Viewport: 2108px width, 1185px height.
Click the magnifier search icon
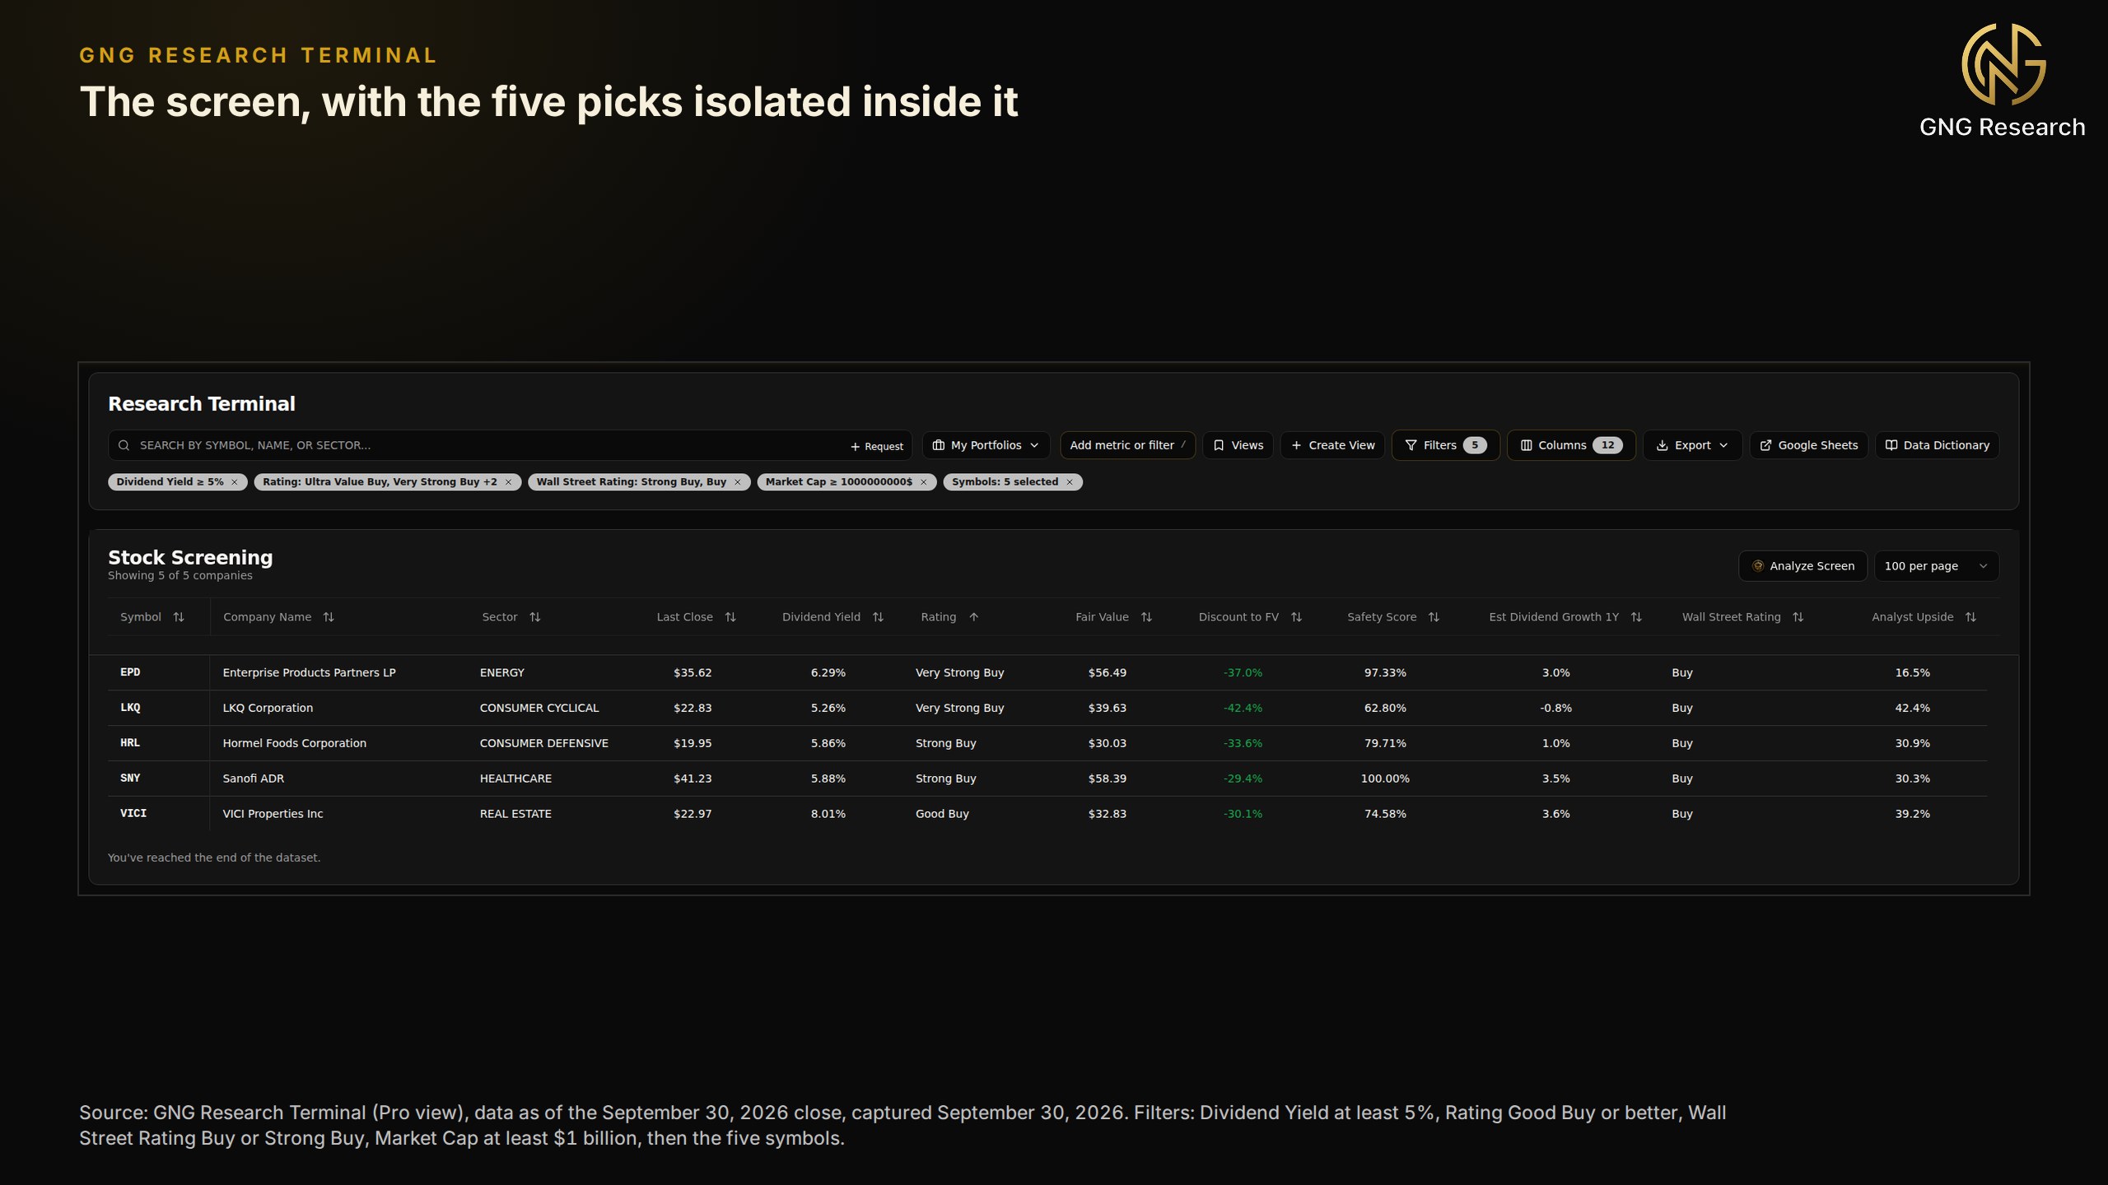(x=124, y=445)
